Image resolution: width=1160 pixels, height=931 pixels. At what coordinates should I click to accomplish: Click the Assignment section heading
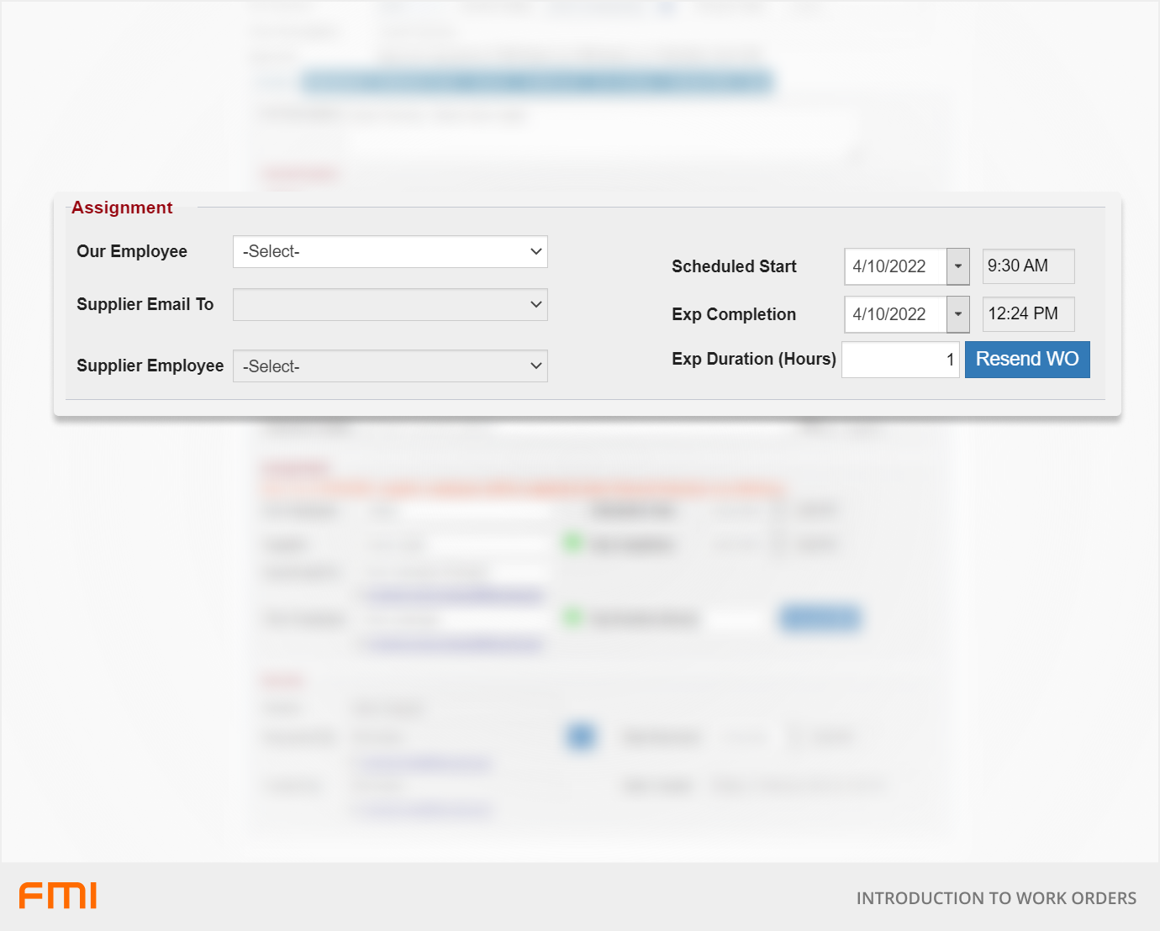pos(122,208)
